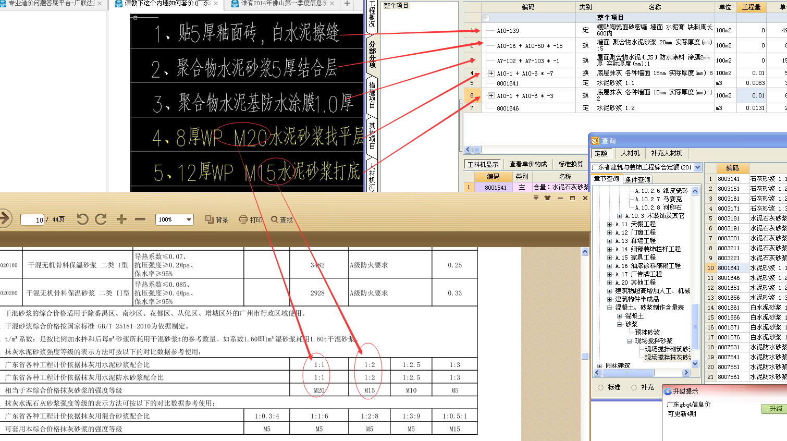Print the document using 打印
The image size is (787, 441).
point(251,220)
